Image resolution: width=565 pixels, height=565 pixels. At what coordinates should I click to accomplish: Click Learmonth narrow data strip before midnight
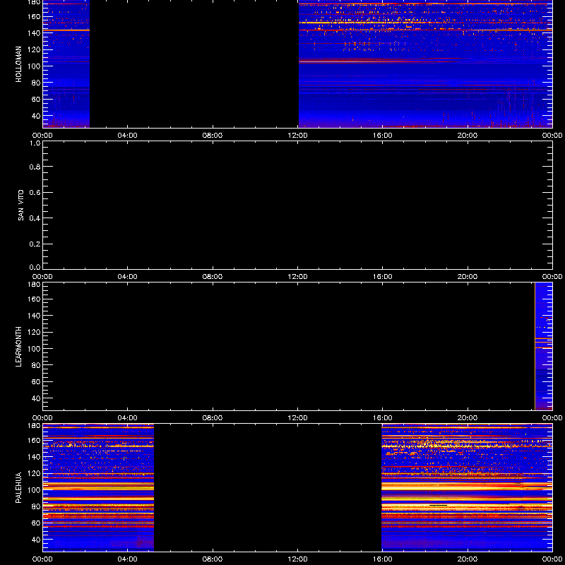(x=544, y=346)
